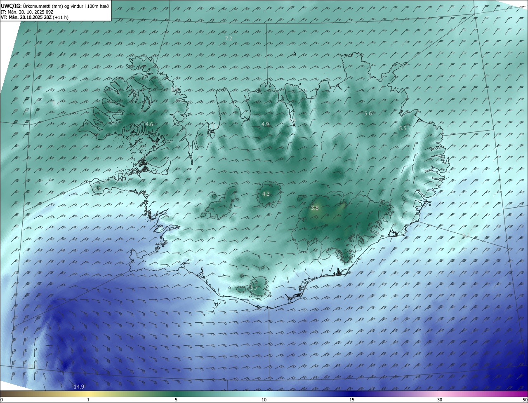Click the '5.7' value on the southern glacier
Screen dimensions: 528x403
point(254,288)
